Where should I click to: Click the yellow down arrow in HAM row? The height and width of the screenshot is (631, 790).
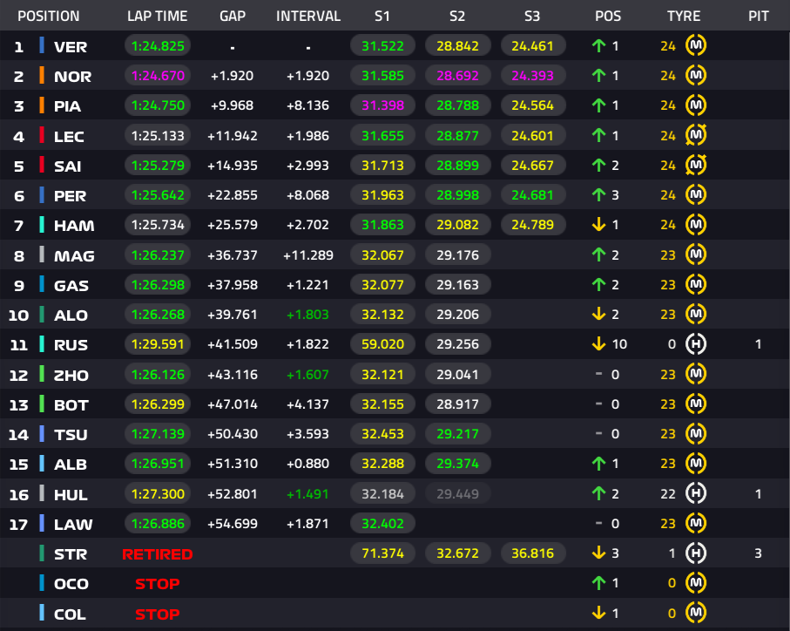coord(598,224)
